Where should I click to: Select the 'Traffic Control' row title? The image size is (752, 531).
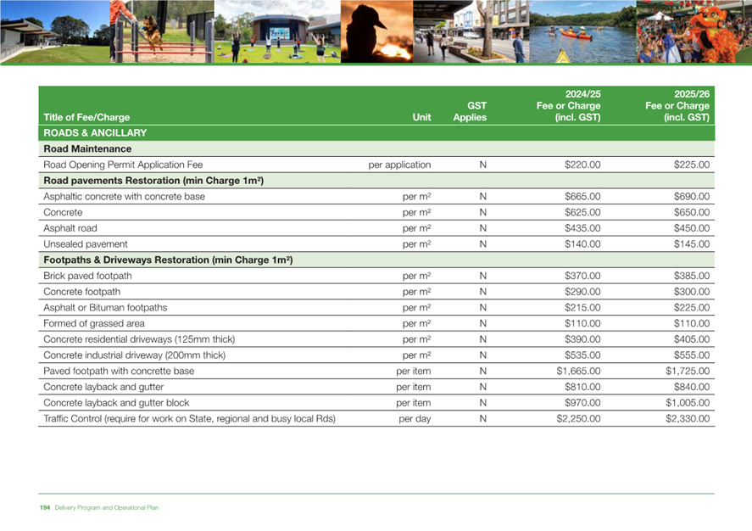tap(189, 418)
